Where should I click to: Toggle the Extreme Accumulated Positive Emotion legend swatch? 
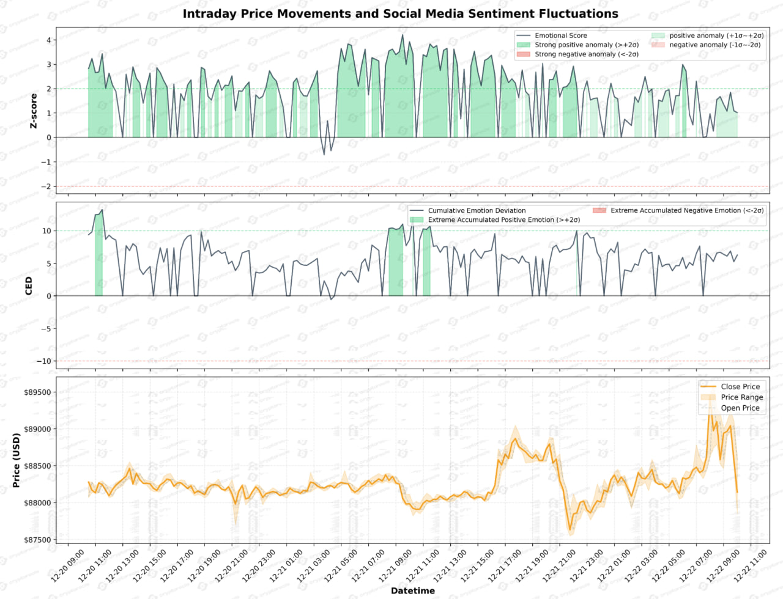coord(417,219)
